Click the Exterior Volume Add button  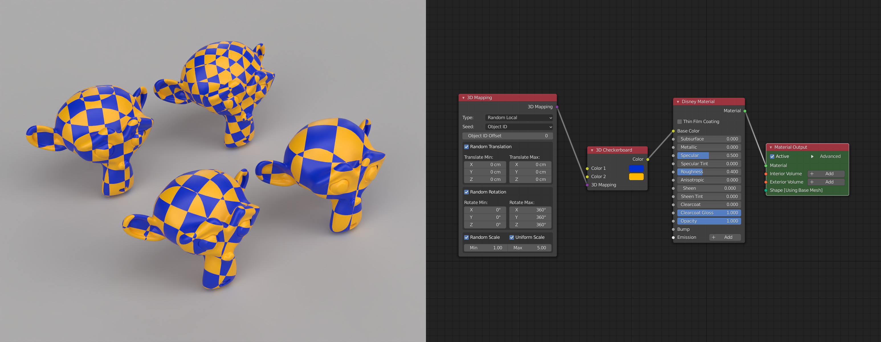click(826, 182)
